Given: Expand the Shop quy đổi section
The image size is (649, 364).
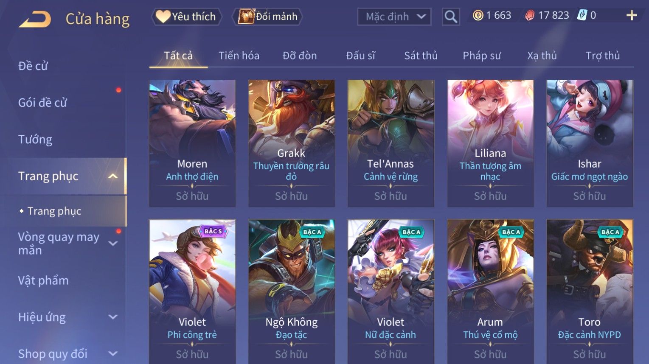Looking at the screenshot, I should click(x=113, y=353).
